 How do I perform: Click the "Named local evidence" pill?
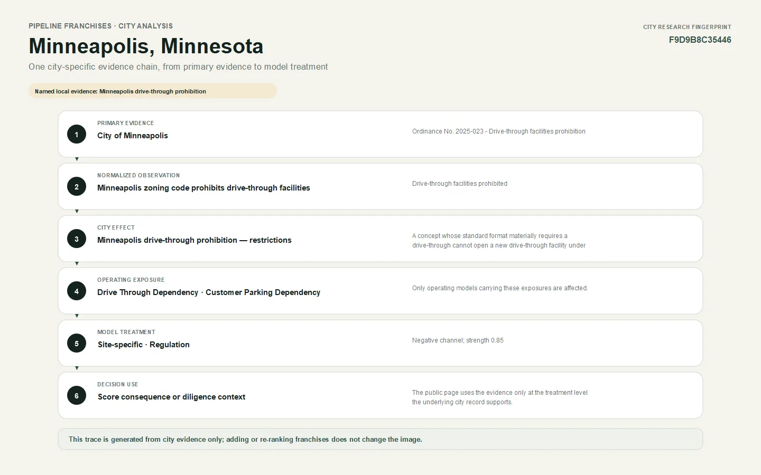click(x=153, y=91)
